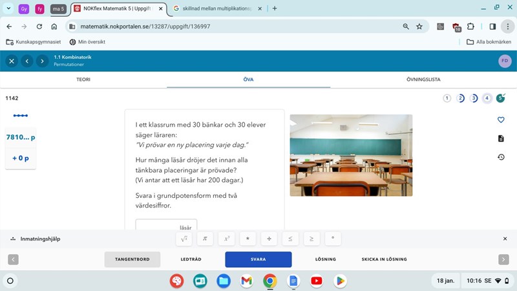Viewport: 517px width, 291px height.
Task: Select difficulty level 4 circle
Action: tap(487, 98)
